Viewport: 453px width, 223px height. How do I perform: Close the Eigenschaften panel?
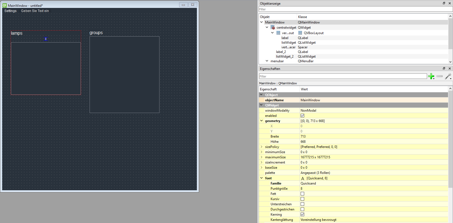coord(449,69)
